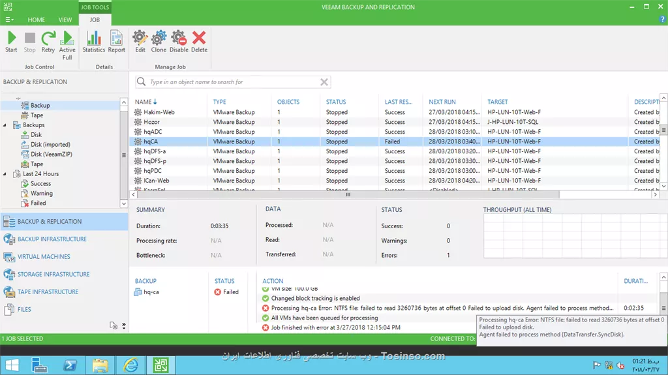Viewport: 668px width, 375px height.
Task: Open the main application menu button
Action: pyautogui.click(x=9, y=20)
